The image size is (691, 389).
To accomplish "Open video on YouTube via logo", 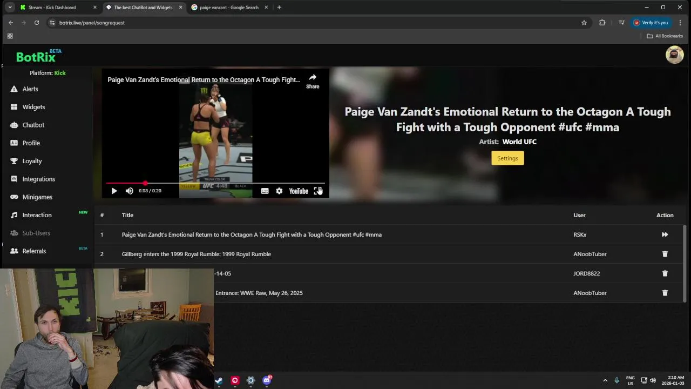I will 298,191.
